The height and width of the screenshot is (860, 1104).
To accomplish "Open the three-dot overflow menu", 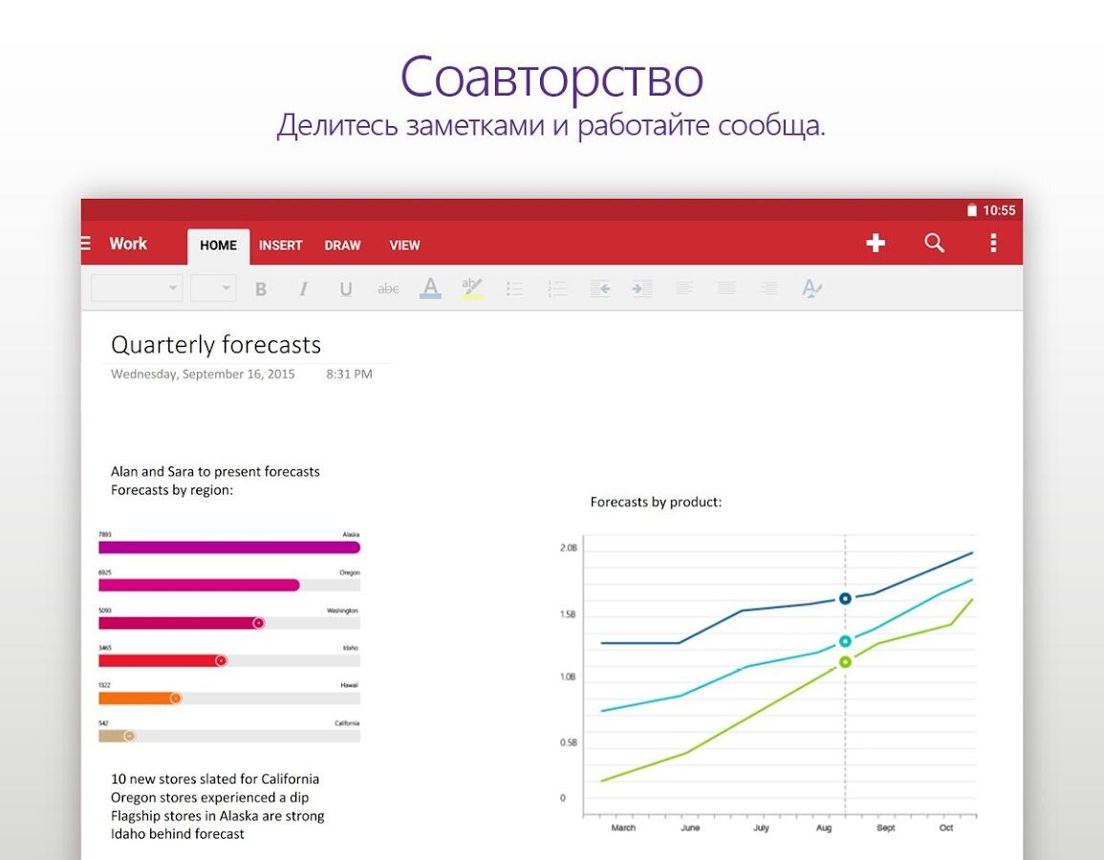I will [x=993, y=244].
